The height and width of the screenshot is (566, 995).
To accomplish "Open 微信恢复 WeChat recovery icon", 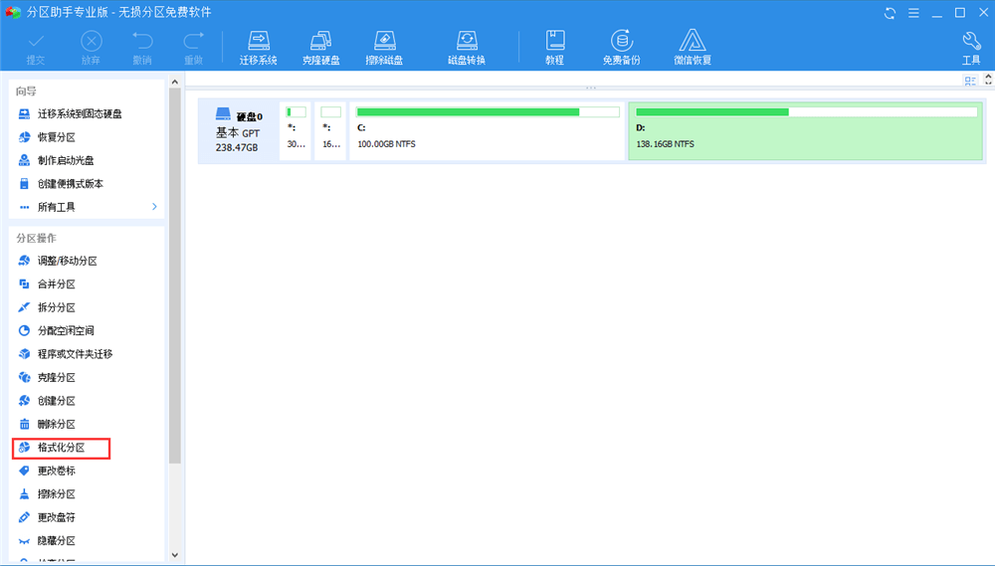I will tap(693, 47).
